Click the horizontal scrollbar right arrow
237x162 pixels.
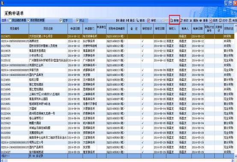click(x=233, y=160)
